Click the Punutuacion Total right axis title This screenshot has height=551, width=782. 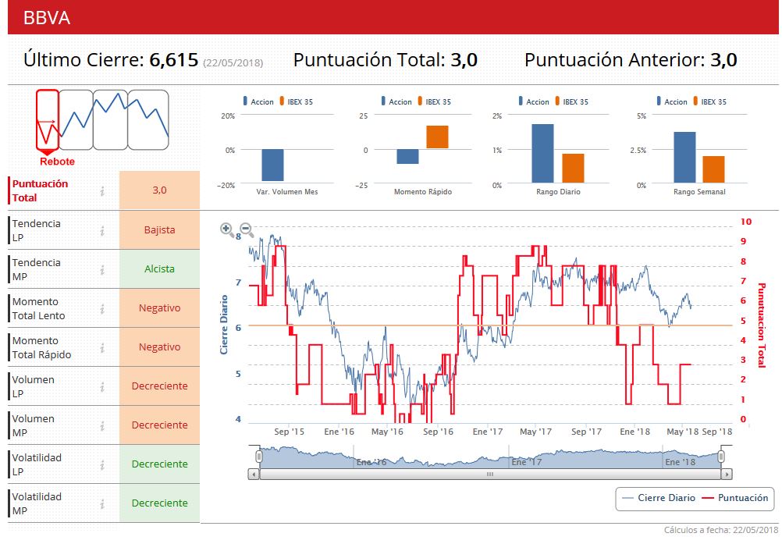click(761, 325)
